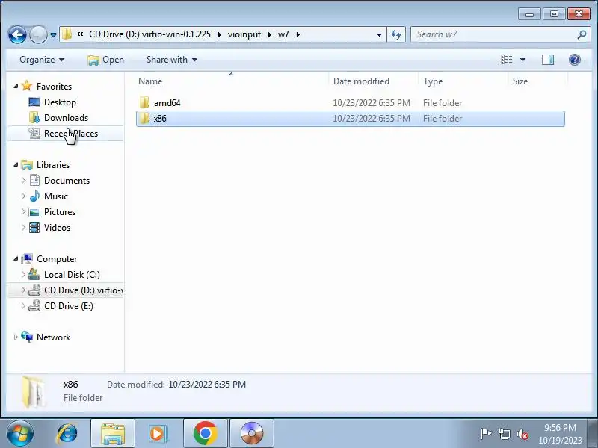The width and height of the screenshot is (598, 448).
Task: Open the Share with menu
Action: click(x=172, y=60)
